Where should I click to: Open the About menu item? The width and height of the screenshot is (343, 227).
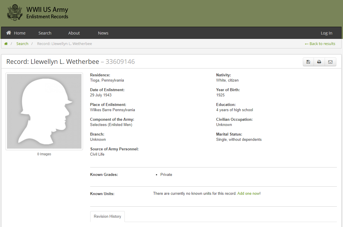click(x=74, y=33)
